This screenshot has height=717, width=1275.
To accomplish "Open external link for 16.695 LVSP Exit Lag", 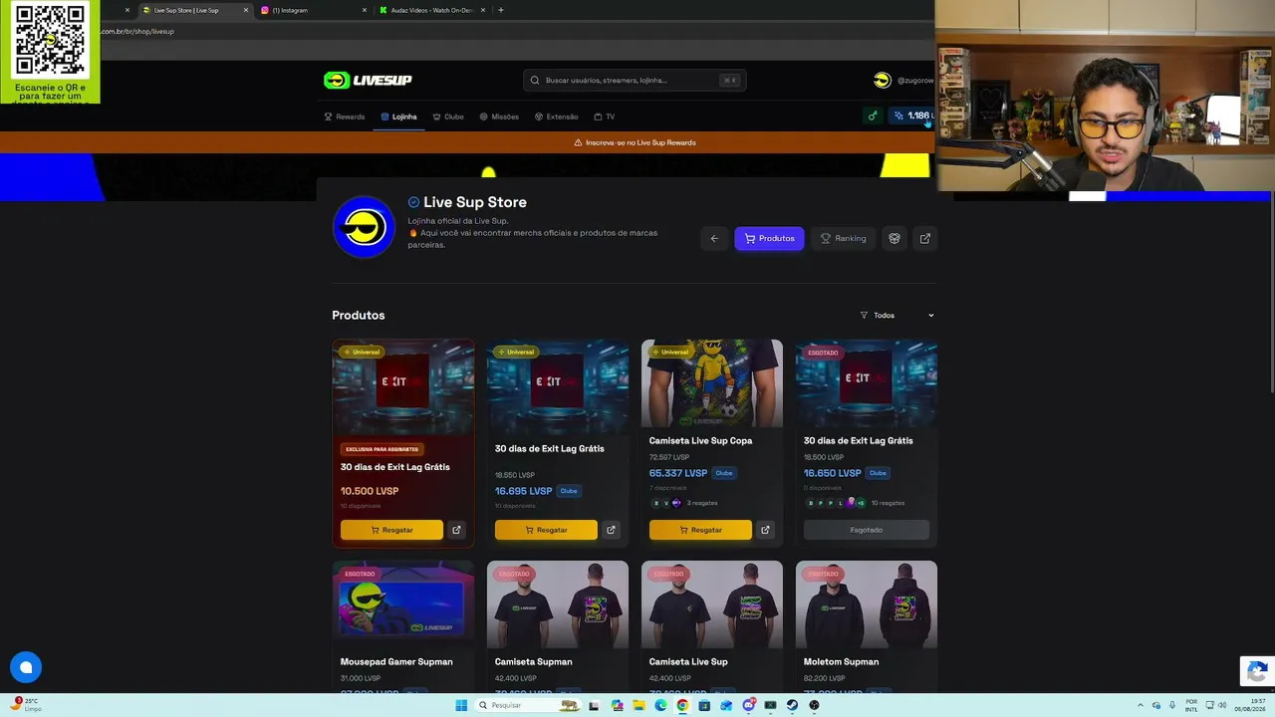I will [611, 530].
